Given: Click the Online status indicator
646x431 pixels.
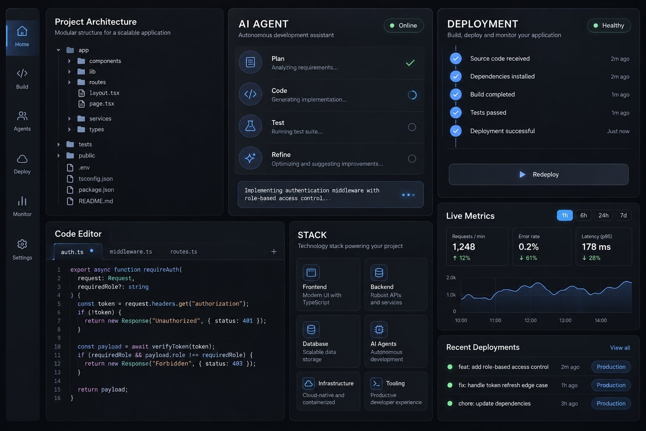Looking at the screenshot, I should pyautogui.click(x=404, y=25).
